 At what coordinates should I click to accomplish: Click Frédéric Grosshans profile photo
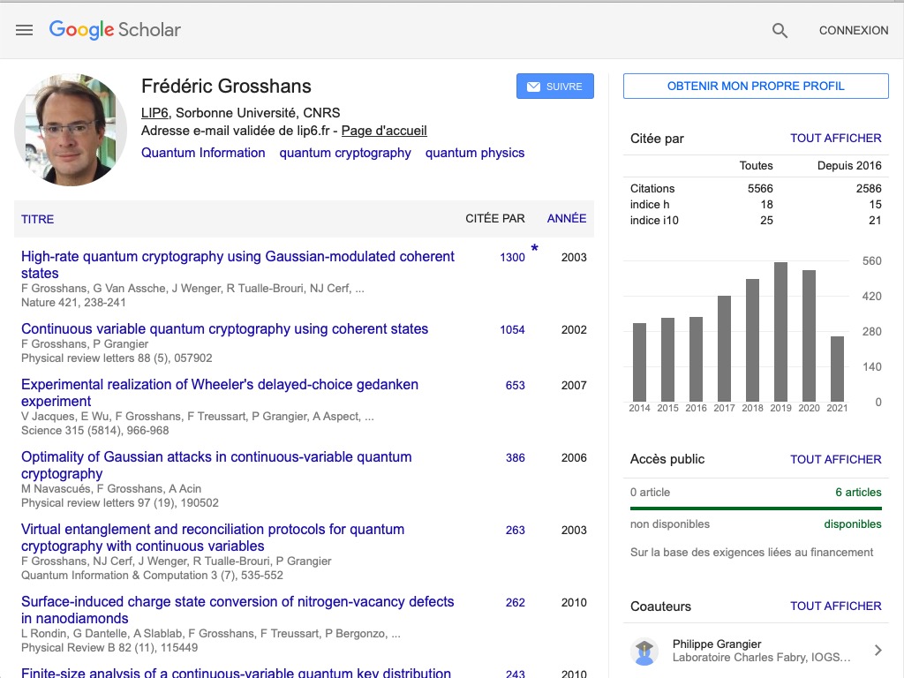pyautogui.click(x=71, y=130)
